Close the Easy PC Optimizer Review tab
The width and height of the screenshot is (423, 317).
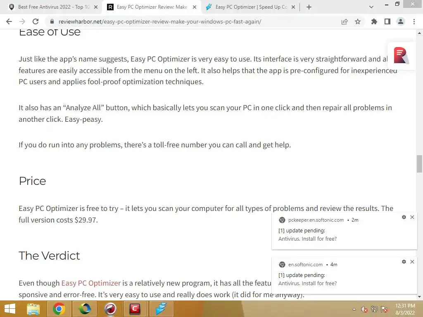pyautogui.click(x=195, y=7)
